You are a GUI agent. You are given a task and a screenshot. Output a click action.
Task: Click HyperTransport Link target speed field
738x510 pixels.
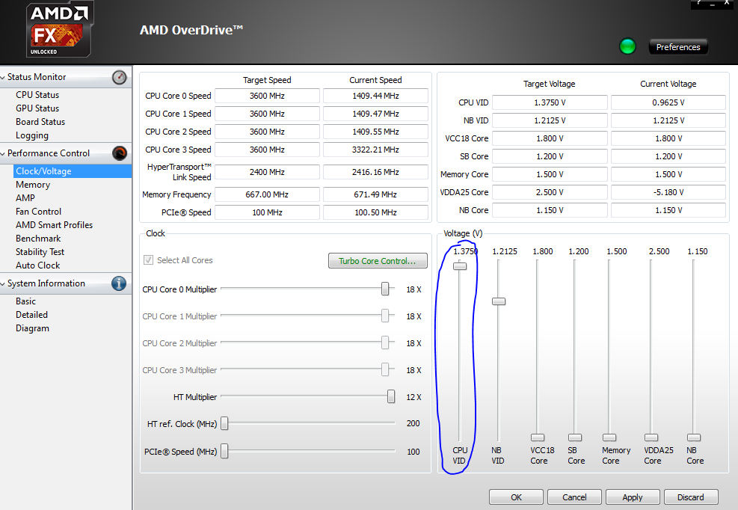point(268,172)
